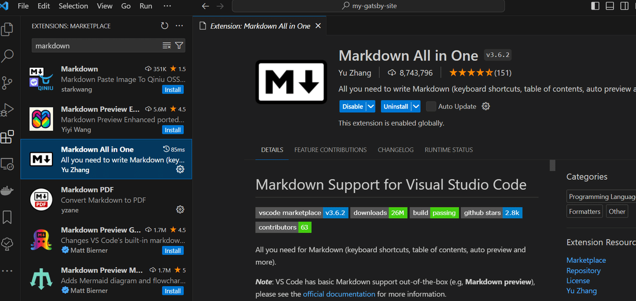Install Markdown Preview Mermaid extension

point(173,290)
